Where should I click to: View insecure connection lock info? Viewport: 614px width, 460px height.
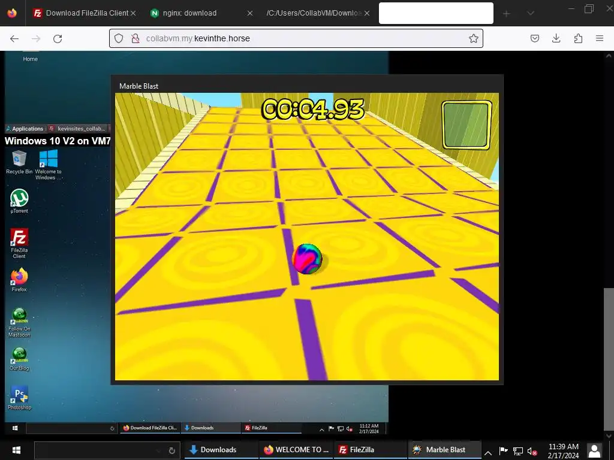click(x=136, y=38)
